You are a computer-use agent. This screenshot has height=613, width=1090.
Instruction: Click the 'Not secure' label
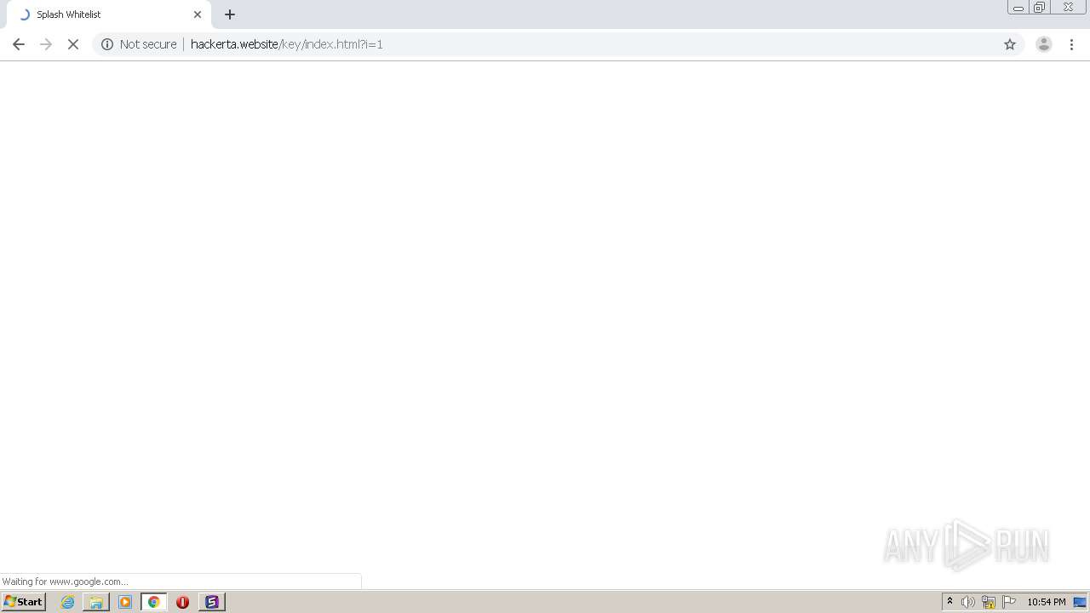point(148,44)
